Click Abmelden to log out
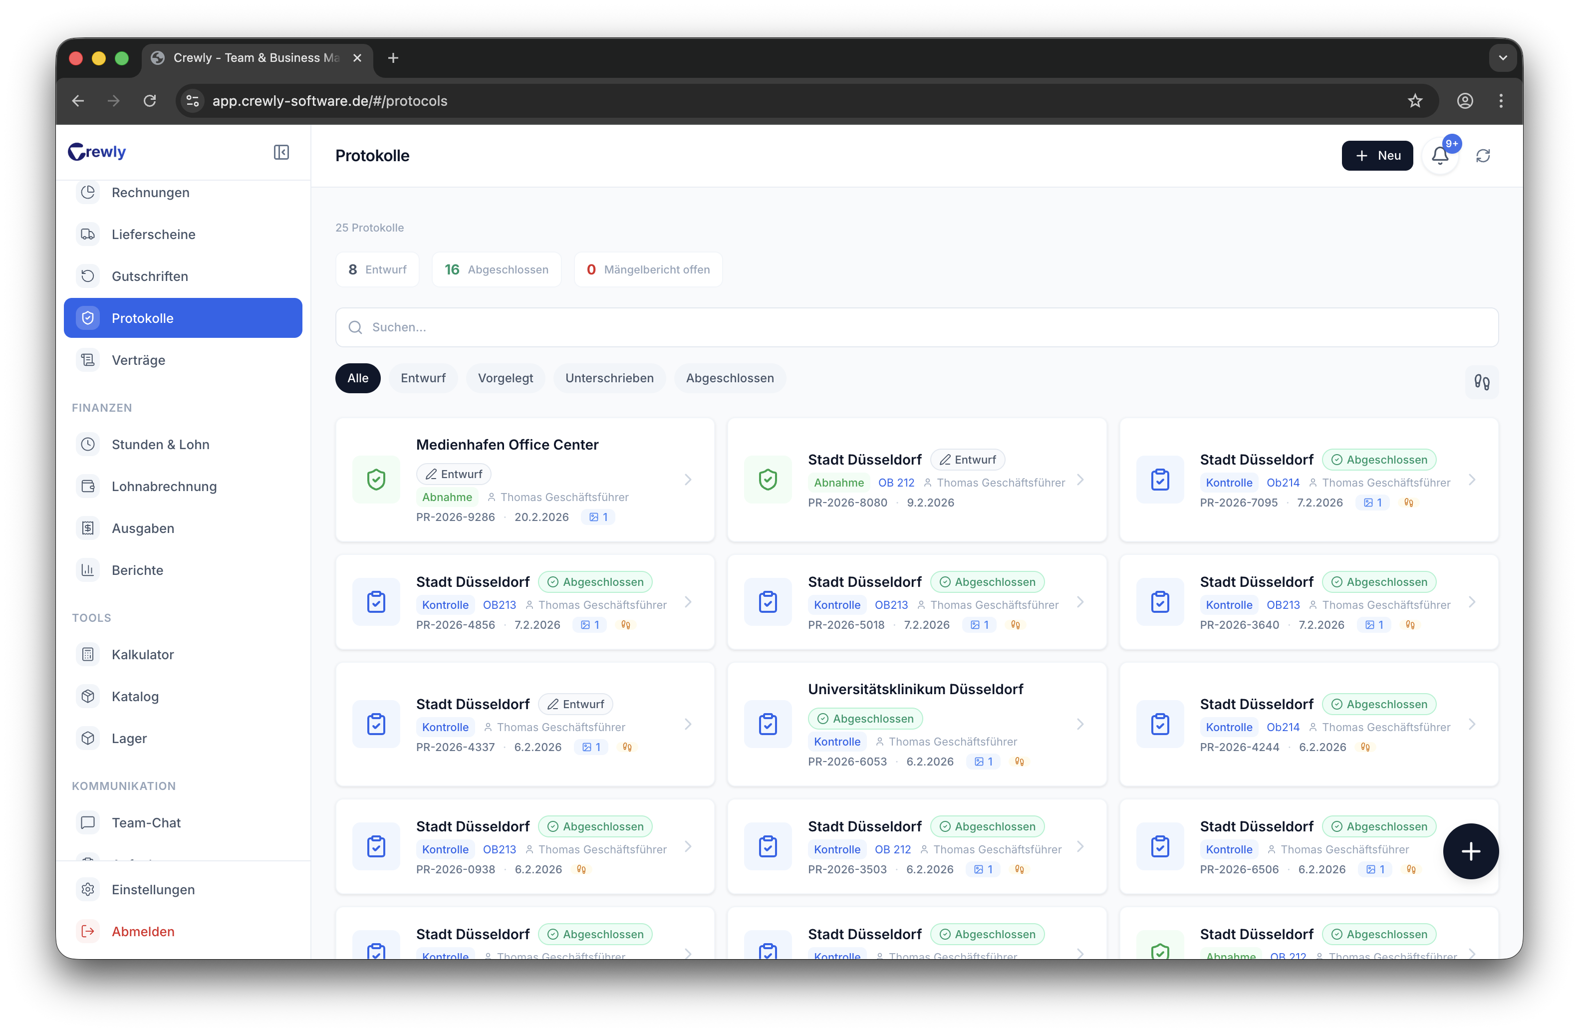Image resolution: width=1579 pixels, height=1033 pixels. click(x=143, y=932)
